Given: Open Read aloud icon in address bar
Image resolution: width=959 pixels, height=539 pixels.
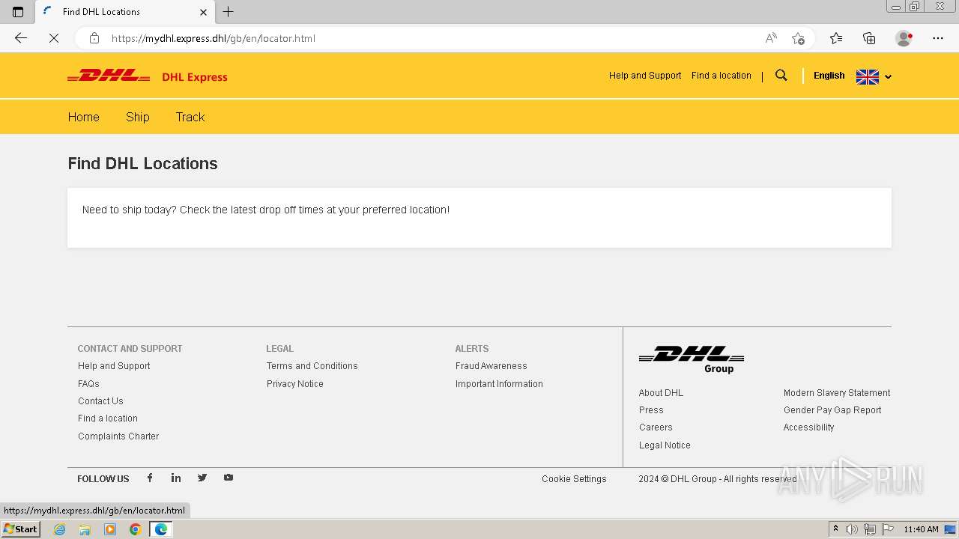Looking at the screenshot, I should pos(771,38).
